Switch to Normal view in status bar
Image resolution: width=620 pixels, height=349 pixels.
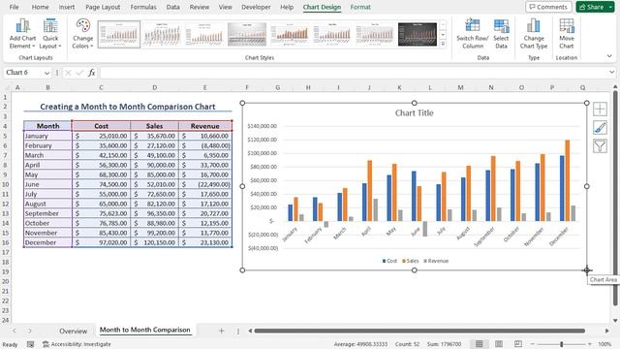[480, 344]
